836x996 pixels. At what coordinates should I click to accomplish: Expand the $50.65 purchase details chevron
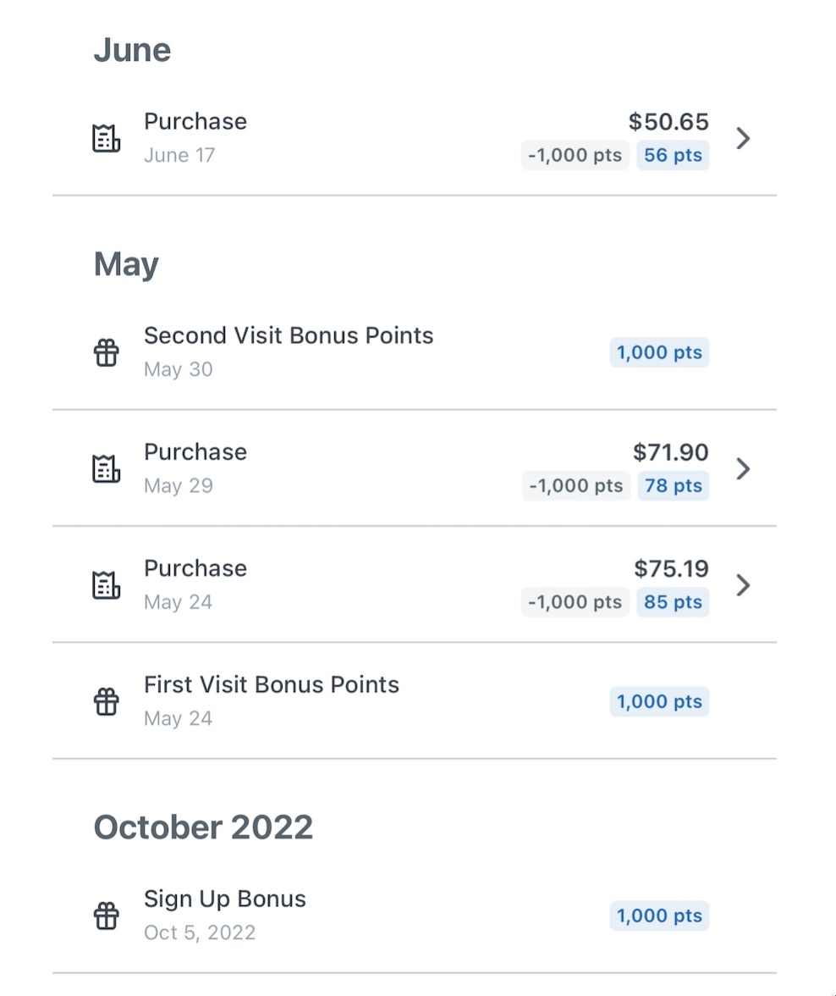click(x=743, y=138)
